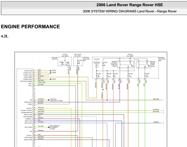The image size is (187, 147).
Task: Click the 'STARTING/CHARGING SYSTEM' reference text
Action: tap(56, 100)
